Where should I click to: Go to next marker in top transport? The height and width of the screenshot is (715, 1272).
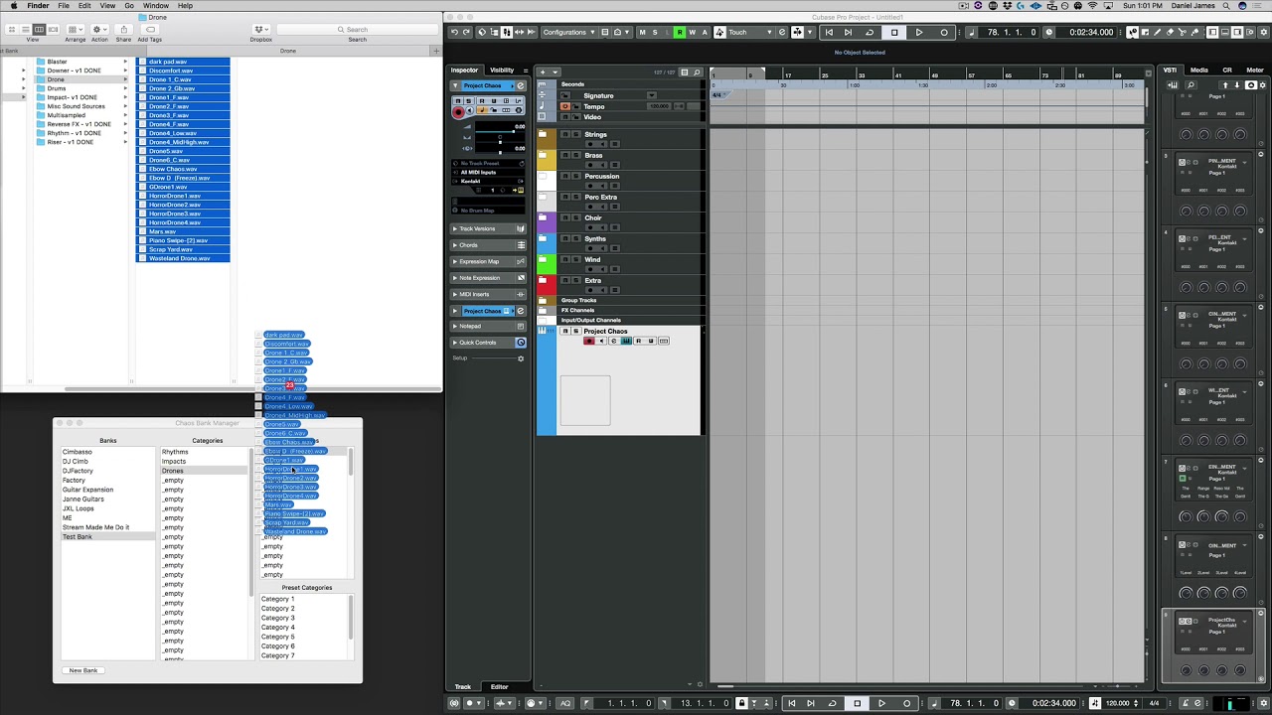[x=848, y=32]
